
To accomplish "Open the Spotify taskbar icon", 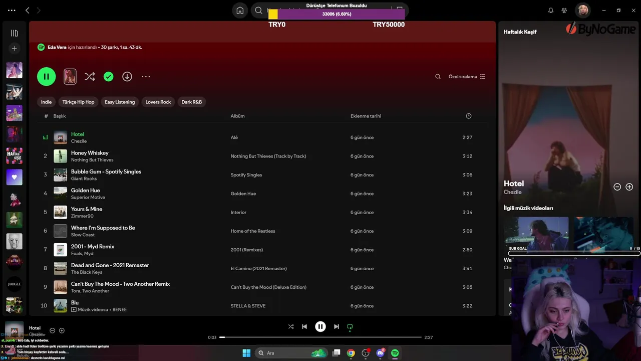I will [x=395, y=353].
